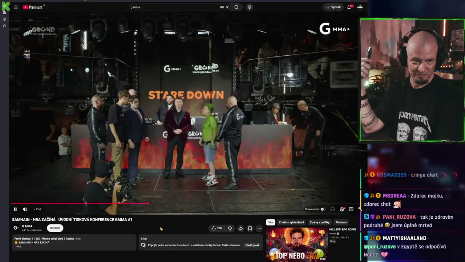Select the 'Z vašich vyhledávání' chip

click(291, 222)
